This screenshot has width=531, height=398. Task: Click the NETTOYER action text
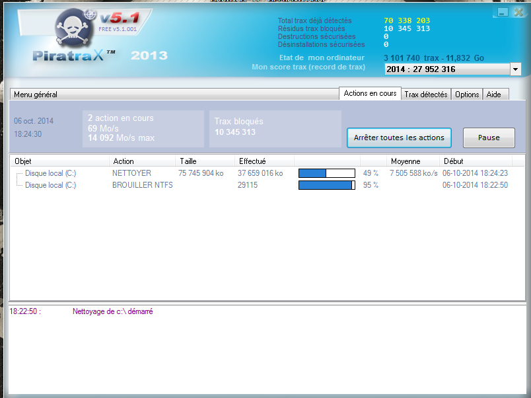click(131, 173)
